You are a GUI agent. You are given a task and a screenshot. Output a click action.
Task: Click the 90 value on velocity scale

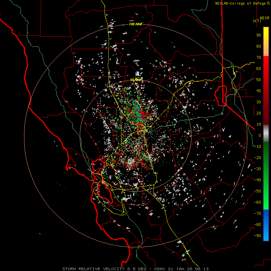[259, 35]
